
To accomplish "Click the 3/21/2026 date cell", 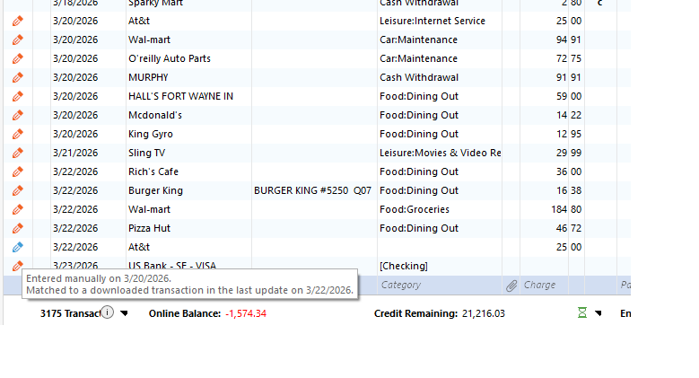I will (75, 153).
